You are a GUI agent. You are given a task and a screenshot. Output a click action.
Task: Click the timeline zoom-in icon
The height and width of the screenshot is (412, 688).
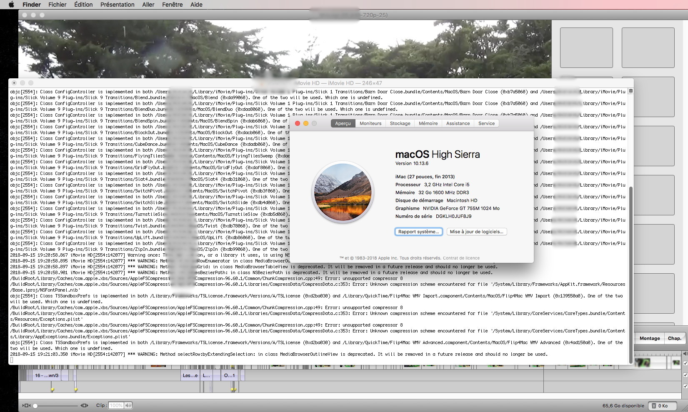84,405
